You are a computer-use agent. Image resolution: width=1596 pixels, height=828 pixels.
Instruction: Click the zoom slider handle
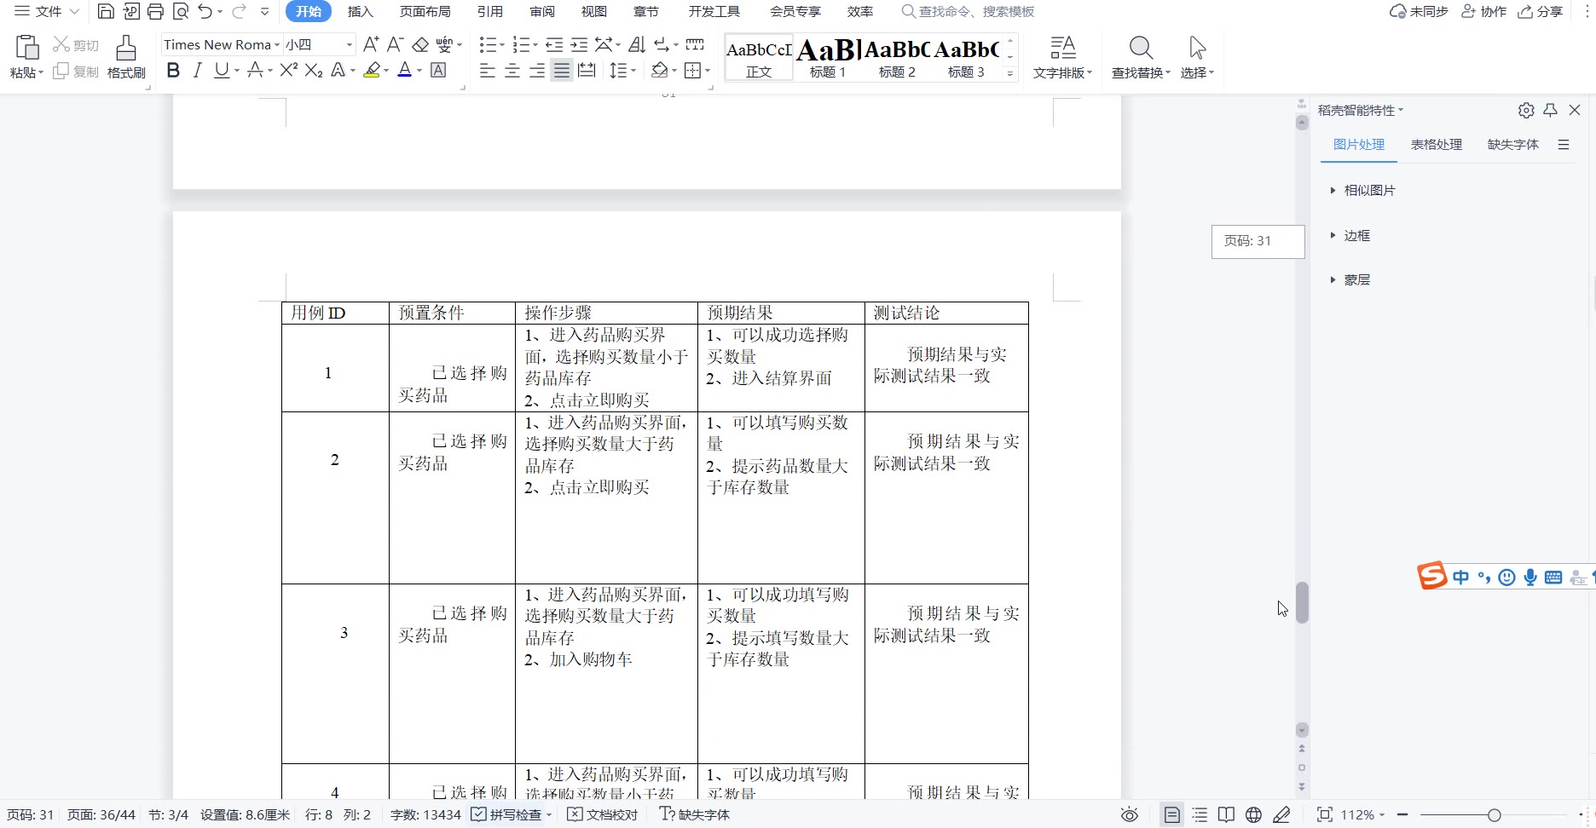[x=1494, y=815]
